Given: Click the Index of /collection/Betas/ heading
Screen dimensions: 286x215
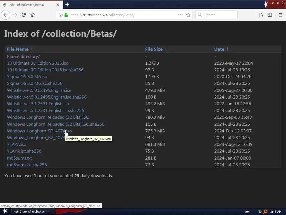Looking at the screenshot, I should [60, 34].
